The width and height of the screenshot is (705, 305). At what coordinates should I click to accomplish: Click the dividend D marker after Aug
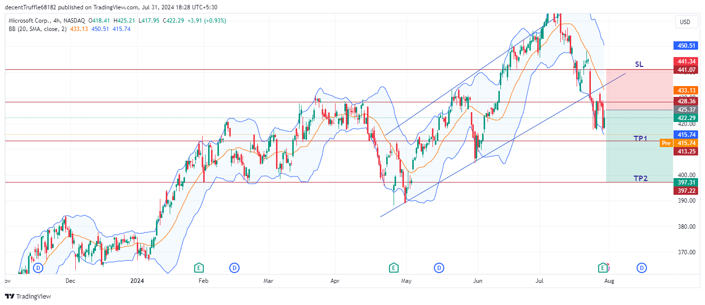pos(642,268)
